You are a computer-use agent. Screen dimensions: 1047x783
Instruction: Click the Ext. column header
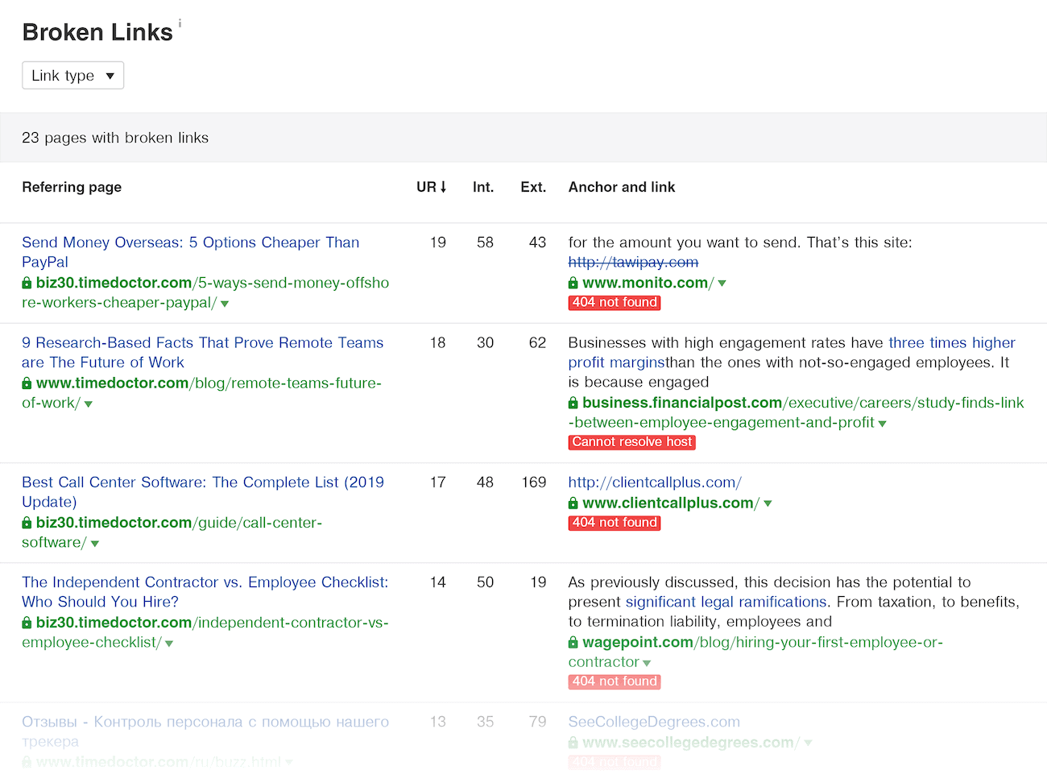[533, 187]
